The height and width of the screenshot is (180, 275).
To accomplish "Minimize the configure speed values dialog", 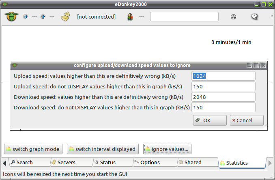I will 249,65.
